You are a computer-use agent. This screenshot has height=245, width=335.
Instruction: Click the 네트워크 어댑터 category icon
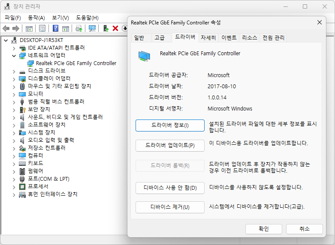pos(22,56)
